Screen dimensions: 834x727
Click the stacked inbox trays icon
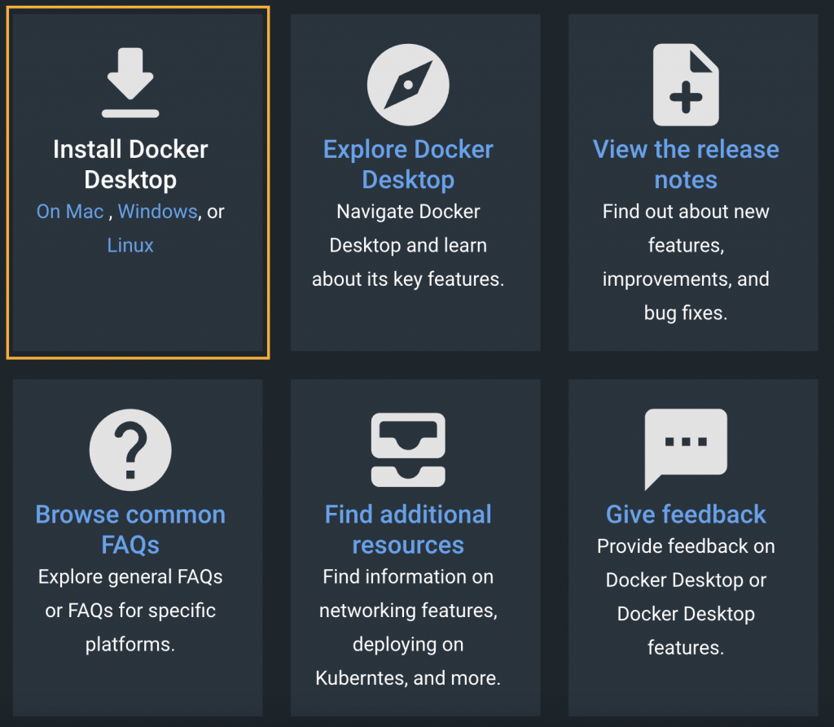408,449
